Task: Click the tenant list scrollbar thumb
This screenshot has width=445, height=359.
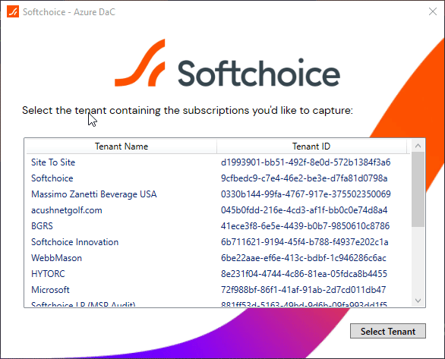Action: click(x=418, y=190)
